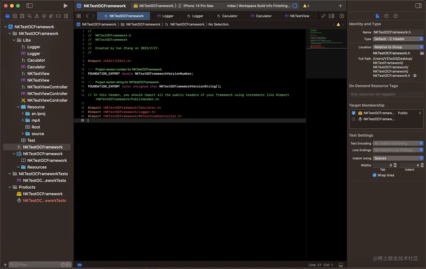426x269 pixels.
Task: Open the related items grid menu
Action: pyautogui.click(x=79, y=16)
